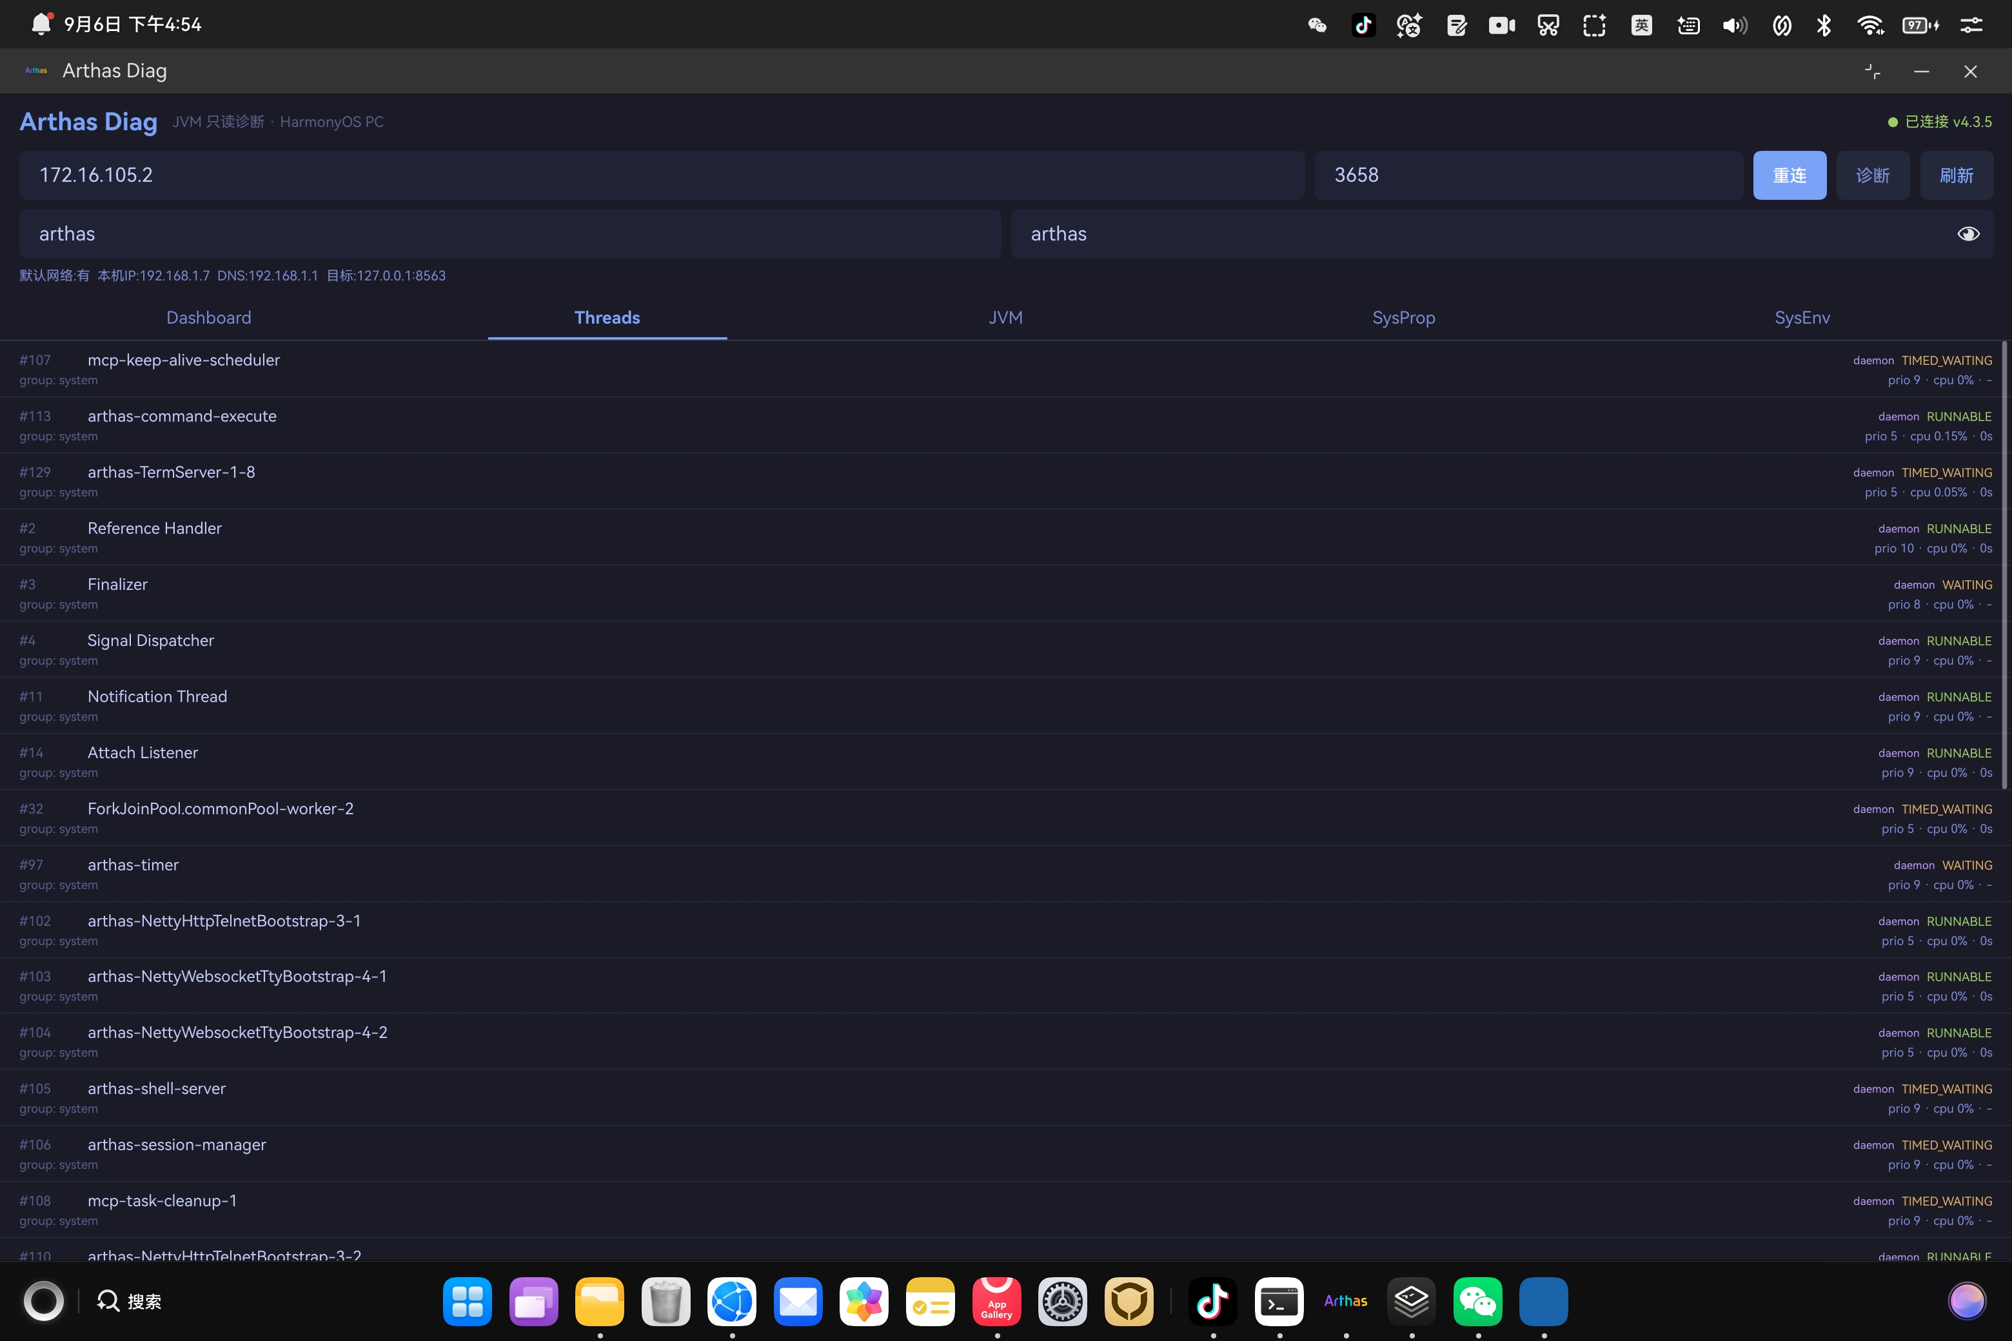Click the username field left of eye icon

pyautogui.click(x=510, y=234)
